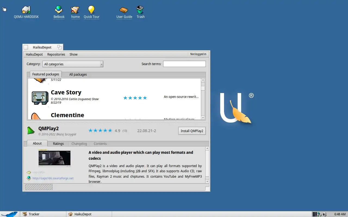Screen dimensions: 348x217
Task: Click the Cave Story package icon
Action: point(40,98)
